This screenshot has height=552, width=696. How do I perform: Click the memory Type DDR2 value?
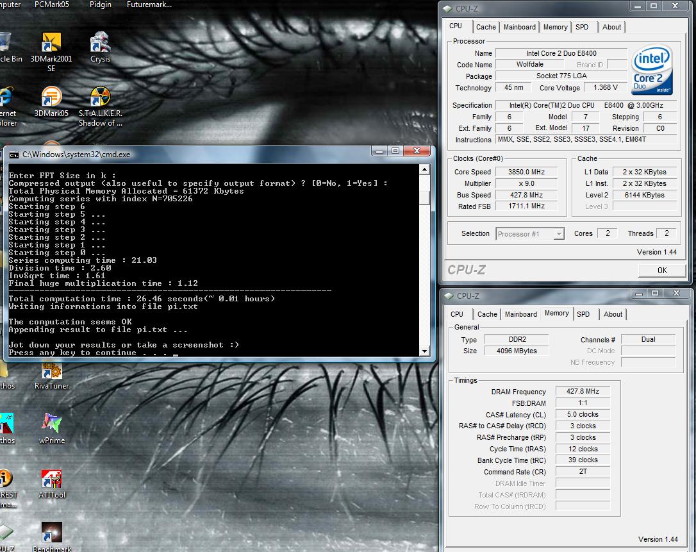[517, 339]
